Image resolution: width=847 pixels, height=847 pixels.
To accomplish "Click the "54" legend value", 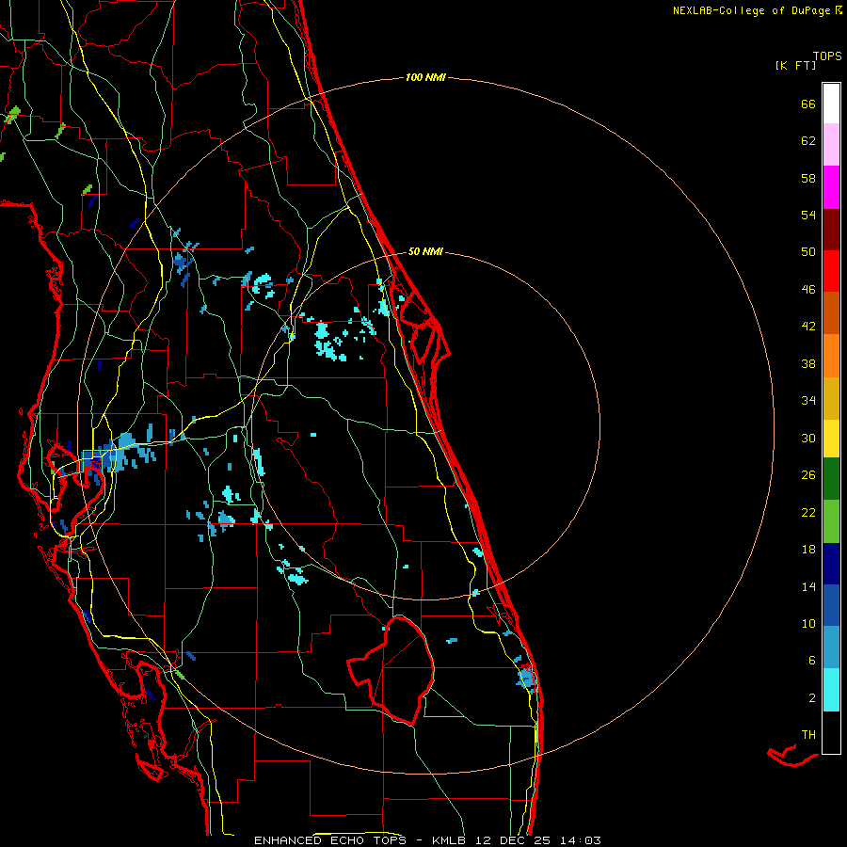I will 808,215.
